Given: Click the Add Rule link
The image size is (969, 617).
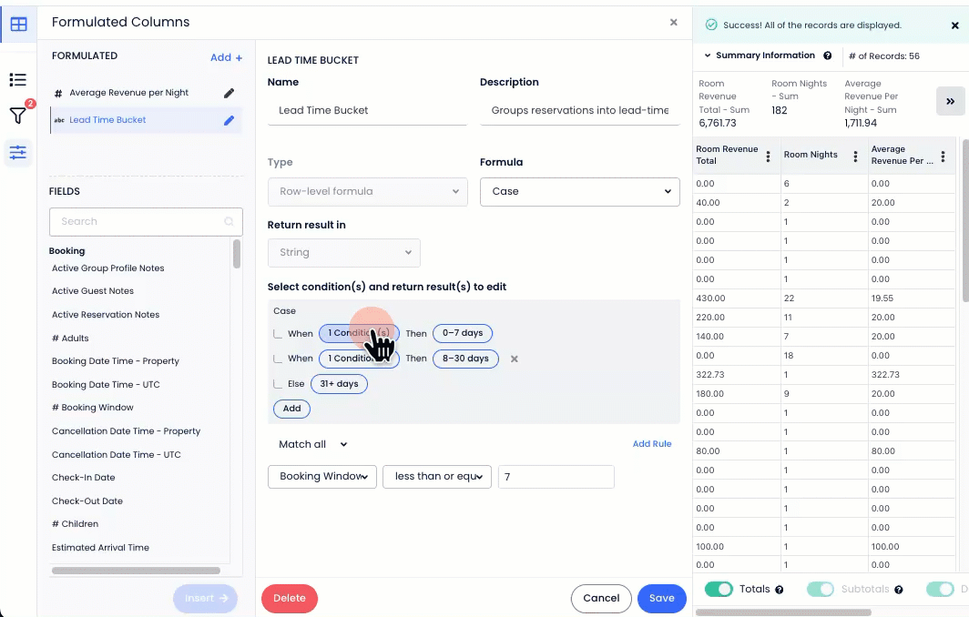Looking at the screenshot, I should 651,444.
